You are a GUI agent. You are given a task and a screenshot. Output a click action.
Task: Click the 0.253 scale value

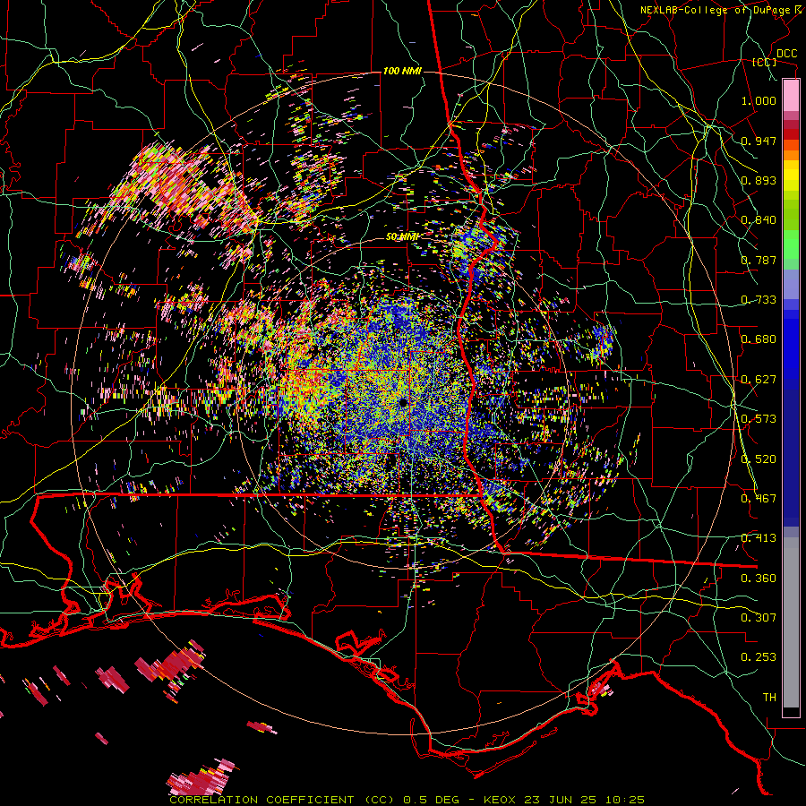pyautogui.click(x=759, y=657)
